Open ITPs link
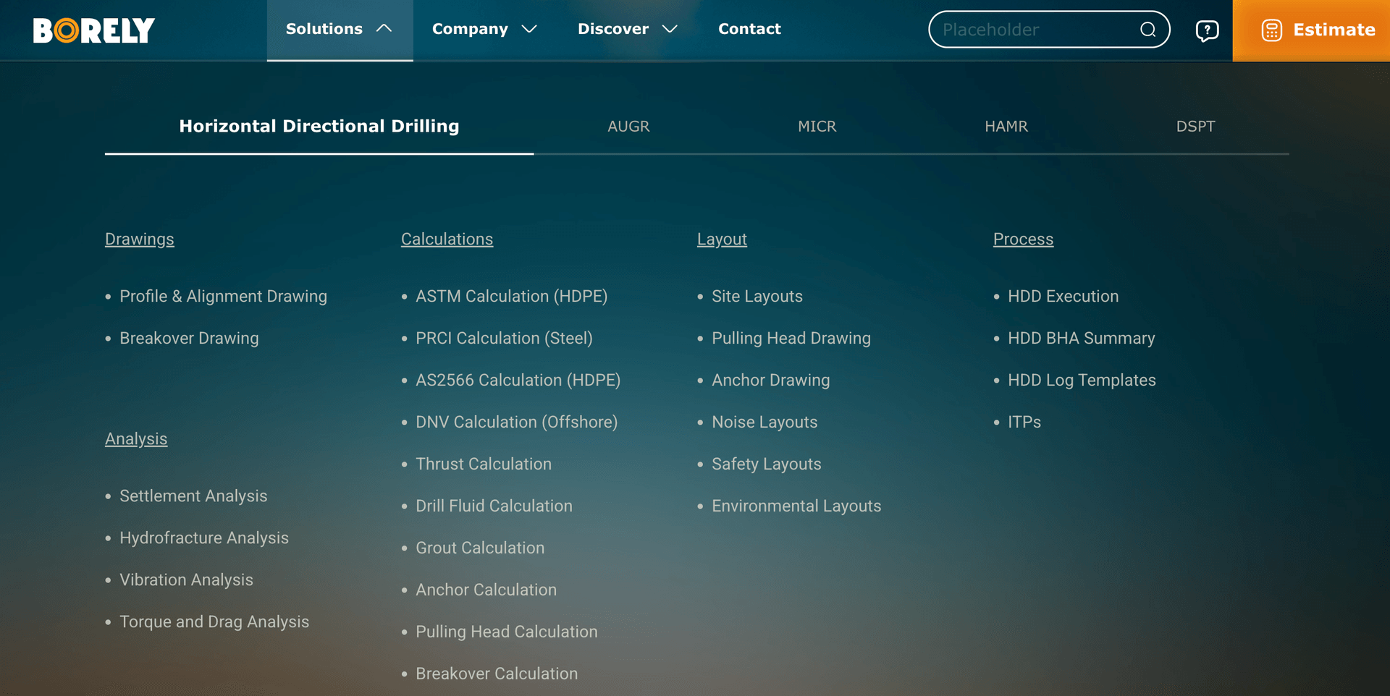The image size is (1390, 696). [1024, 423]
